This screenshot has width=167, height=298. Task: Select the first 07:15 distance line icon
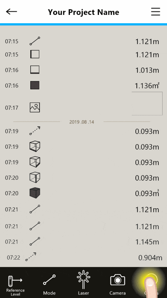click(35, 41)
